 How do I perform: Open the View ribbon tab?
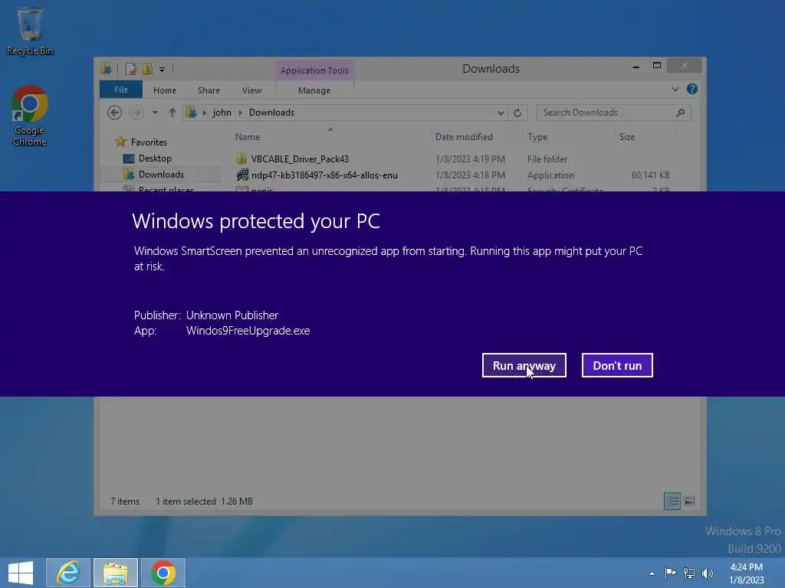pos(251,90)
